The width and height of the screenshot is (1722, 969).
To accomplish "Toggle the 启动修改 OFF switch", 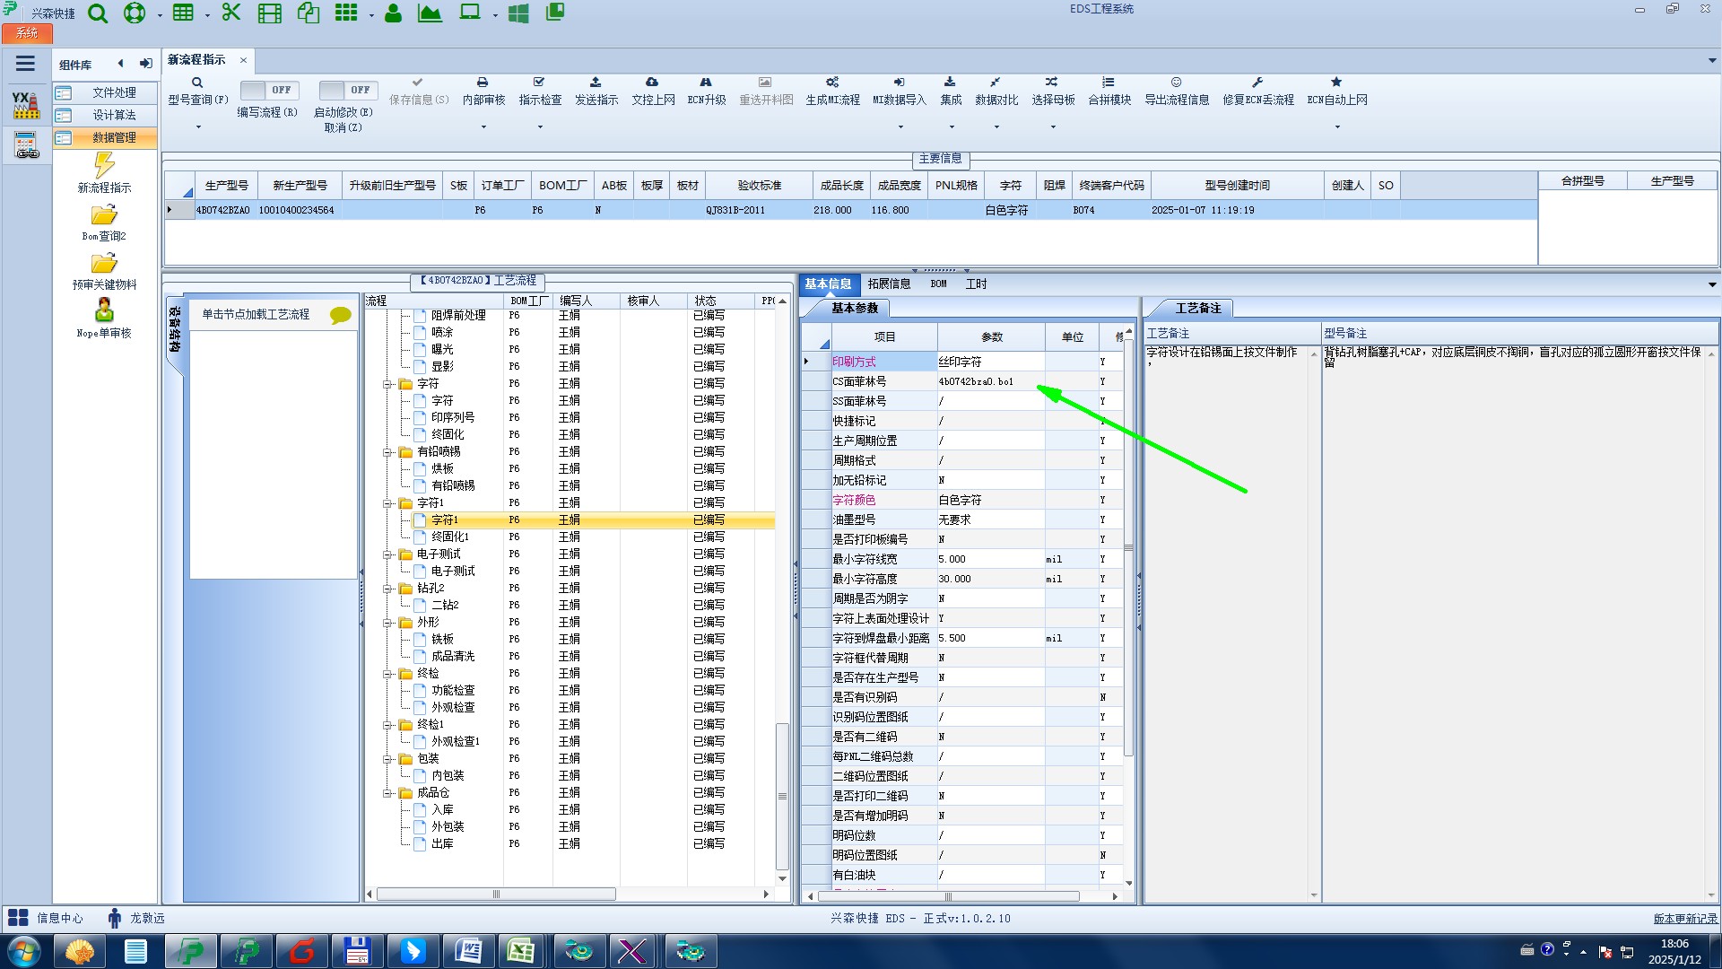I will (348, 90).
